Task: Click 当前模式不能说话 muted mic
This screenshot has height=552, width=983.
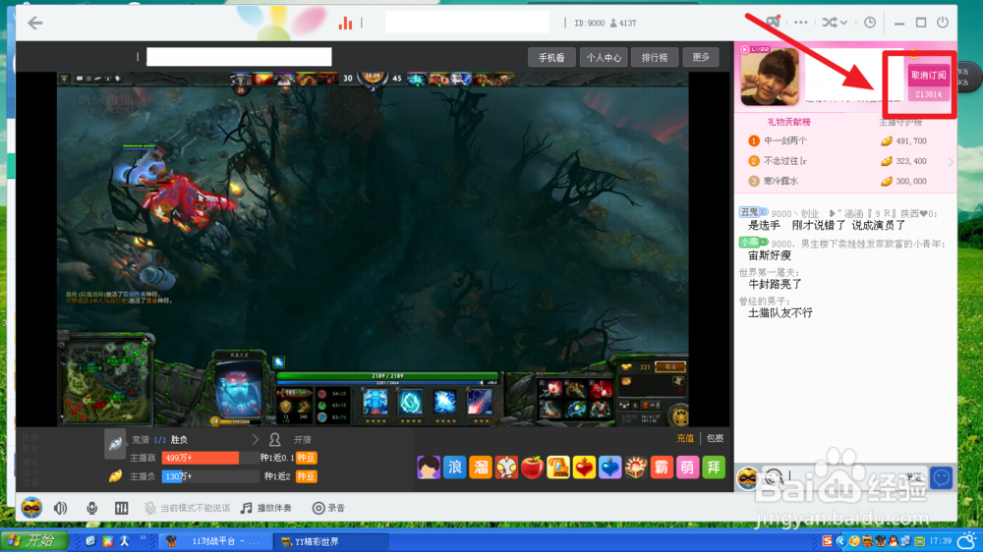Action: (188, 508)
